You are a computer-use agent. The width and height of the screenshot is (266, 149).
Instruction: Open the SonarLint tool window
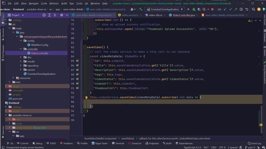click(x=135, y=144)
